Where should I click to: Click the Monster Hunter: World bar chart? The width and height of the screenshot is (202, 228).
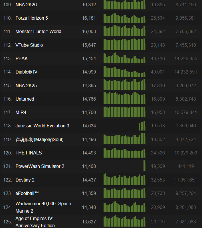coord(124,30)
